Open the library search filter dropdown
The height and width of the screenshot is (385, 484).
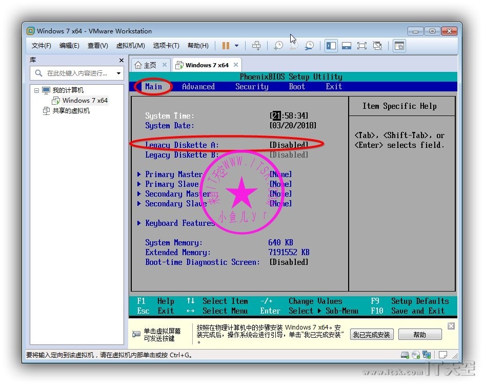tap(119, 73)
